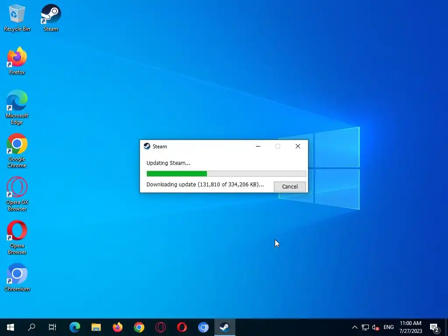Show hidden system tray icons
Image resolution: width=448 pixels, height=336 pixels.
click(354, 327)
